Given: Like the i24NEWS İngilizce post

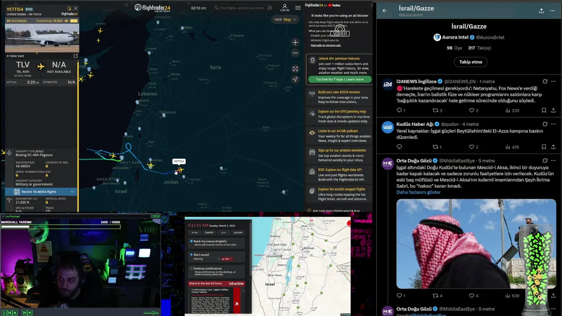Looking at the screenshot, I should point(472,111).
